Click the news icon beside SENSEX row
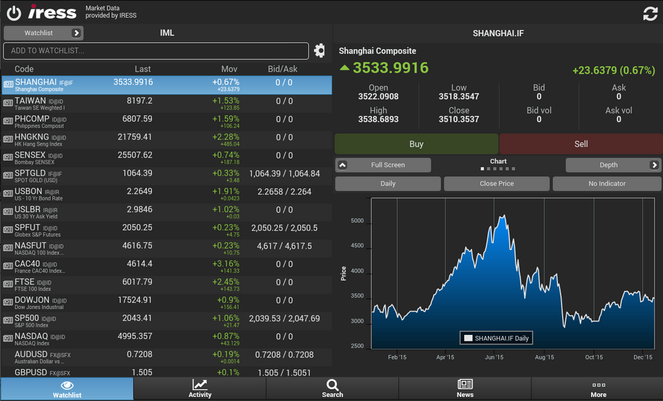This screenshot has width=663, height=401. (x=8, y=157)
